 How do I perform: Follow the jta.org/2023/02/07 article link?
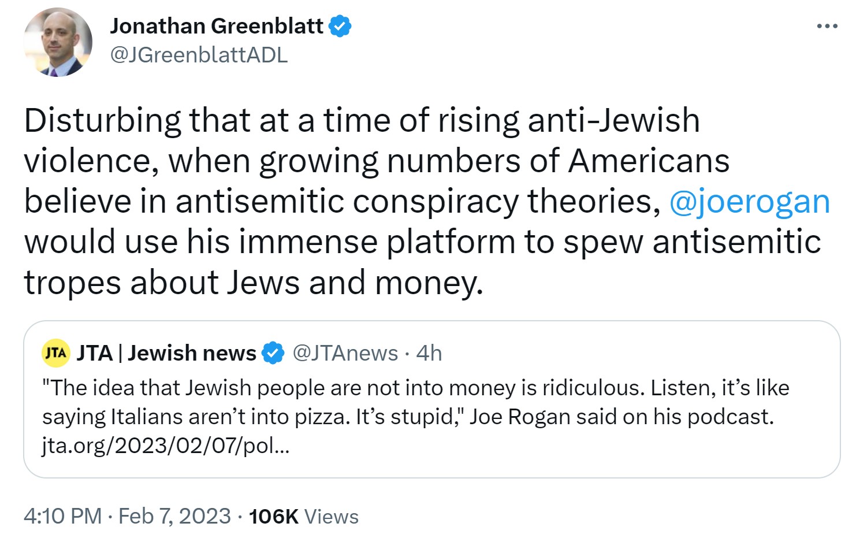tap(166, 446)
